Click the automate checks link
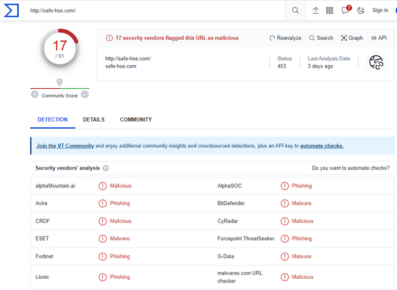The image size is (397, 290). (x=321, y=146)
